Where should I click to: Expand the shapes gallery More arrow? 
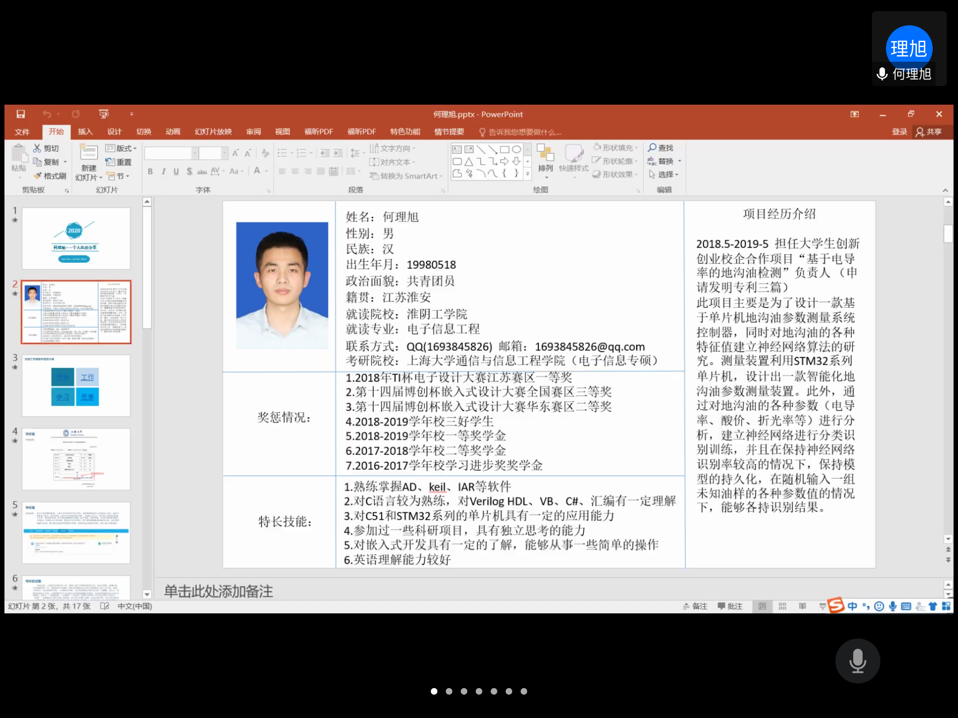528,173
